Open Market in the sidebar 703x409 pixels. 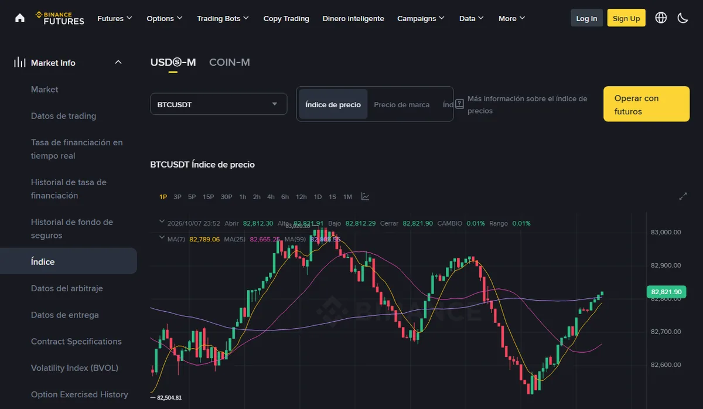pos(45,89)
